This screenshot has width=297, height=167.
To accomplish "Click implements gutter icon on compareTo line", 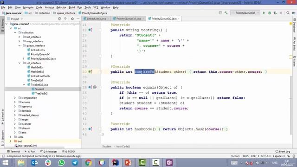I will [x=90, y=71].
